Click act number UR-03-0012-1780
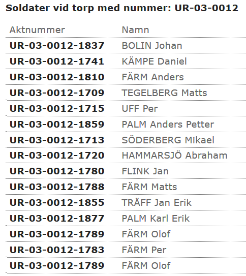Viewport: 246px width, 276px height. point(57,171)
